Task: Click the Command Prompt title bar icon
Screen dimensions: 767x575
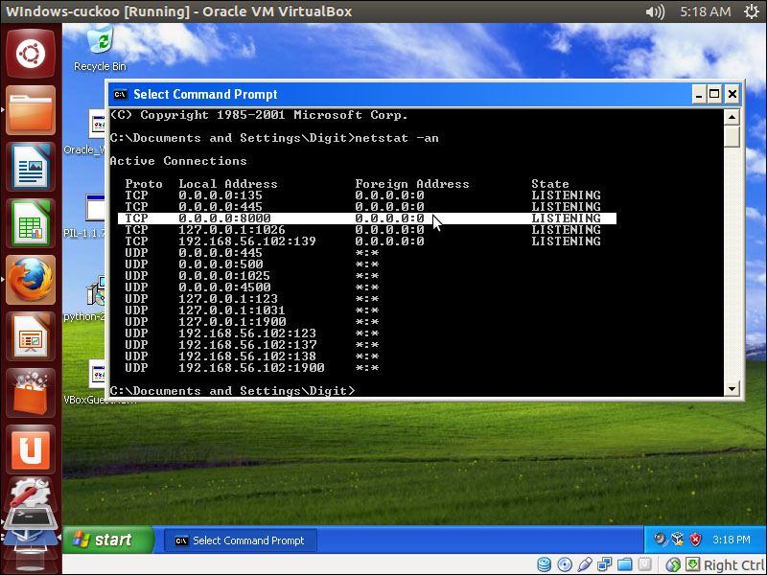Action: click(121, 94)
